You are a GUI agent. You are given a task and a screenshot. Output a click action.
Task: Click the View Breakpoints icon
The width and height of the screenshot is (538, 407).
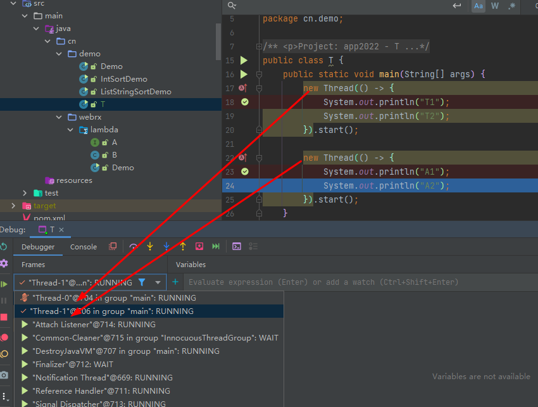point(4,337)
